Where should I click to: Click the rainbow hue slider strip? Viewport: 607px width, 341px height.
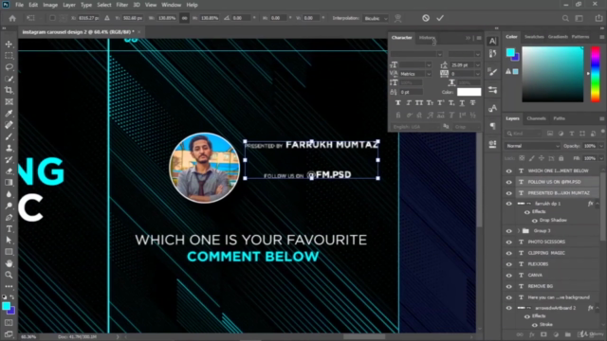[x=595, y=74]
